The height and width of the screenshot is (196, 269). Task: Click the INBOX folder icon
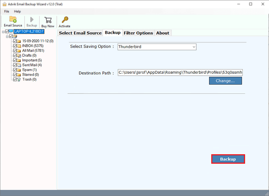(x=19, y=46)
